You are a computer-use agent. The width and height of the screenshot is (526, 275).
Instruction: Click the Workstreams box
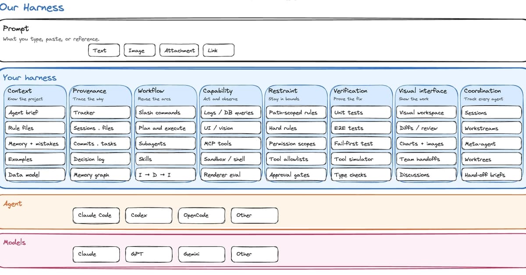(492, 128)
